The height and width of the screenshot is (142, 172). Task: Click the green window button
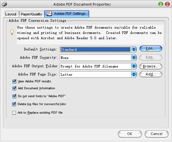coord(161,4)
